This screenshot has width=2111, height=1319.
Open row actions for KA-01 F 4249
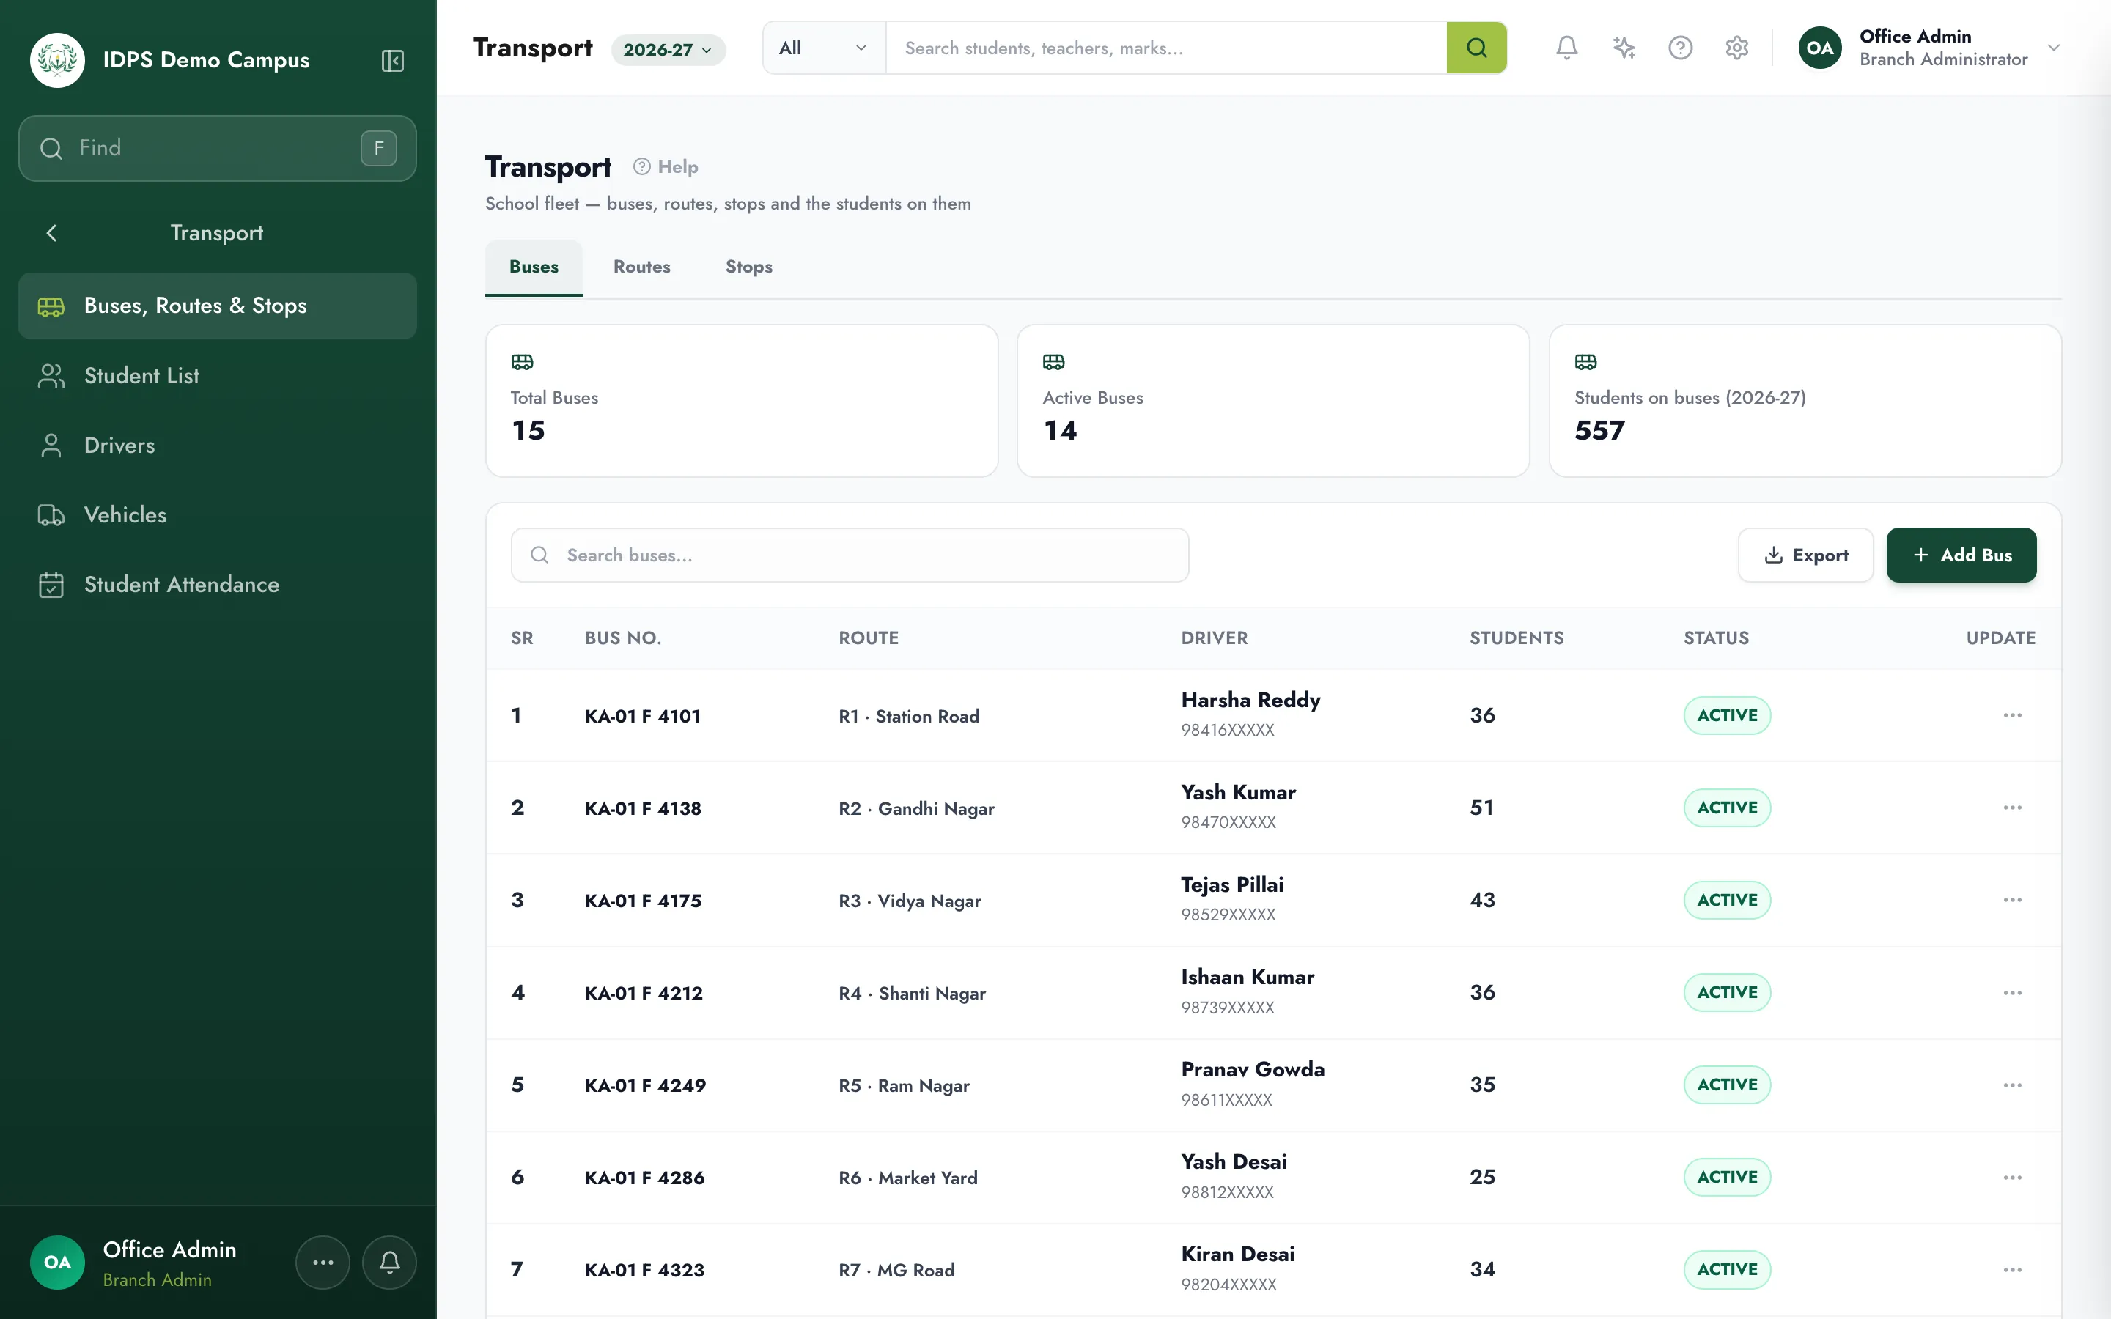2013,1085
